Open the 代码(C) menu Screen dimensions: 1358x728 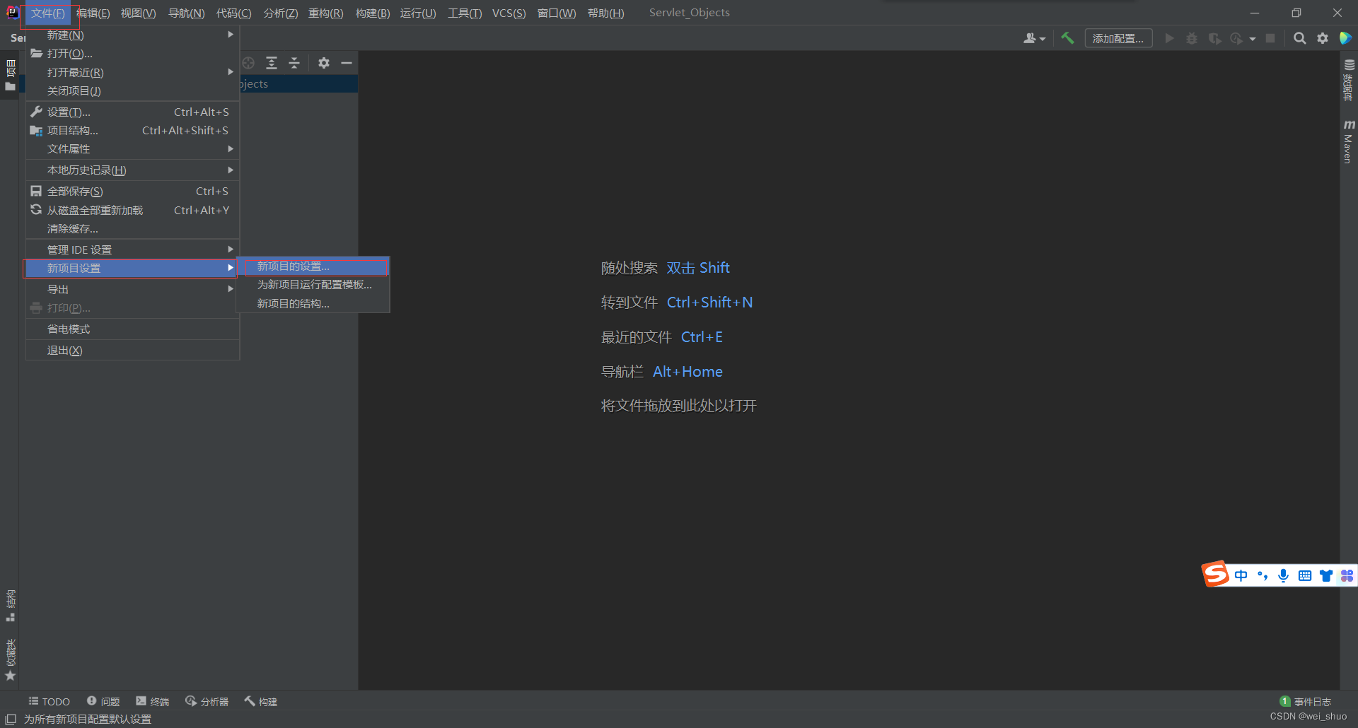tap(233, 13)
